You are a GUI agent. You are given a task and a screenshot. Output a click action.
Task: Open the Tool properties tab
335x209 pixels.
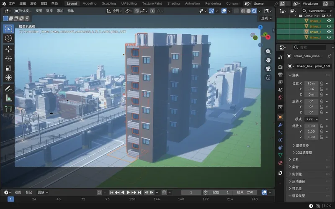[x=280, y=57]
